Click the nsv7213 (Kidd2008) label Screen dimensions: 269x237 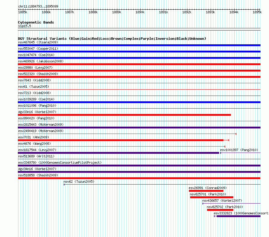pyautogui.click(x=34, y=93)
